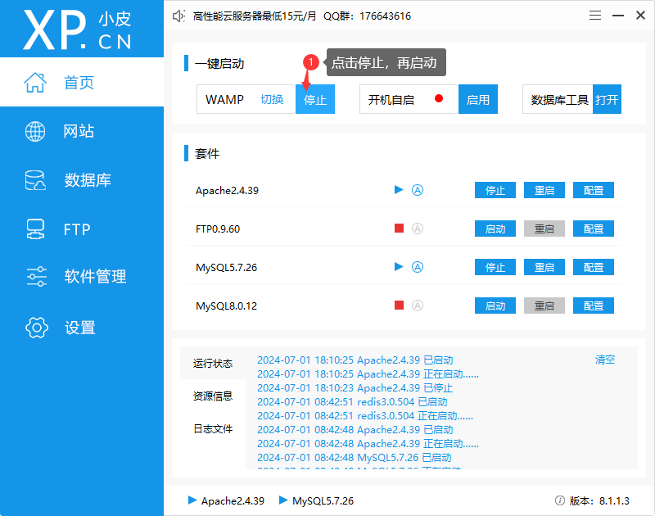Minimize the window
Image resolution: width=655 pixels, height=516 pixels.
(618, 16)
